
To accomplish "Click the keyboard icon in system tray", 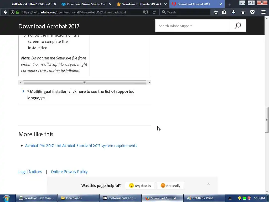I will coord(230,198).
